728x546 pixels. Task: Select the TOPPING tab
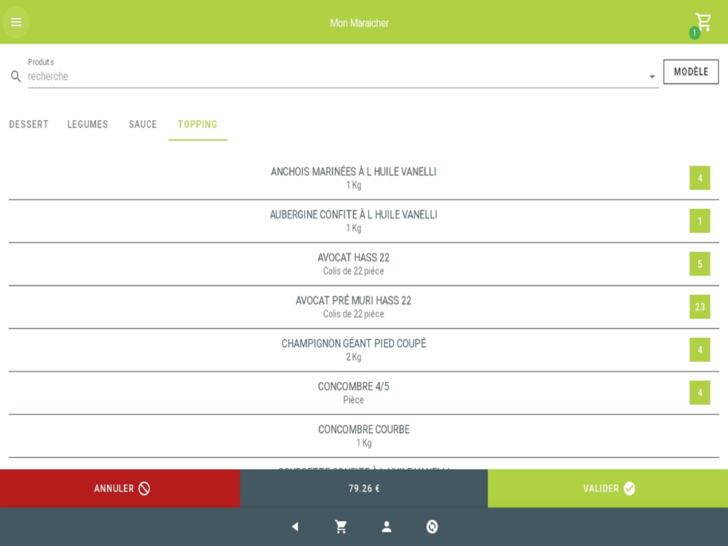[197, 124]
